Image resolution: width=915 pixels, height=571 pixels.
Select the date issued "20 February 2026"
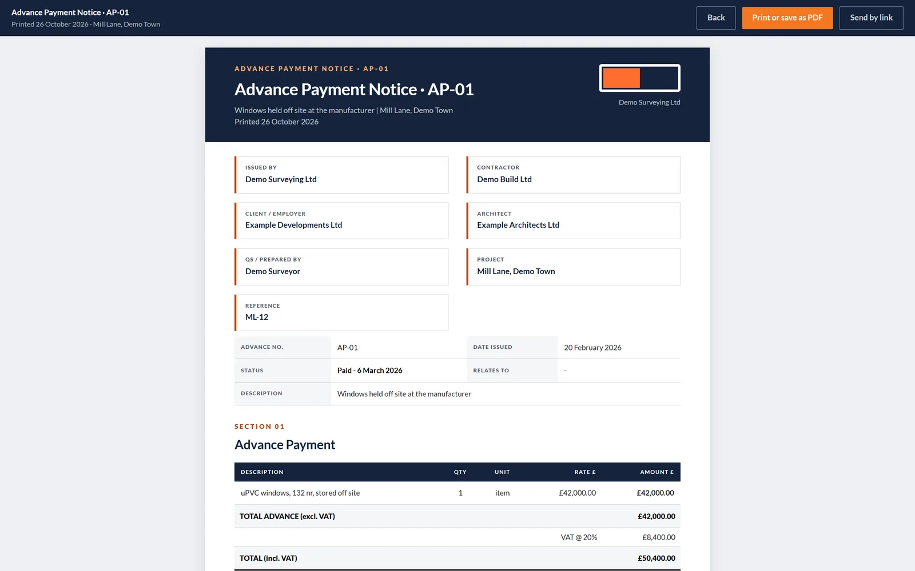[x=592, y=348]
